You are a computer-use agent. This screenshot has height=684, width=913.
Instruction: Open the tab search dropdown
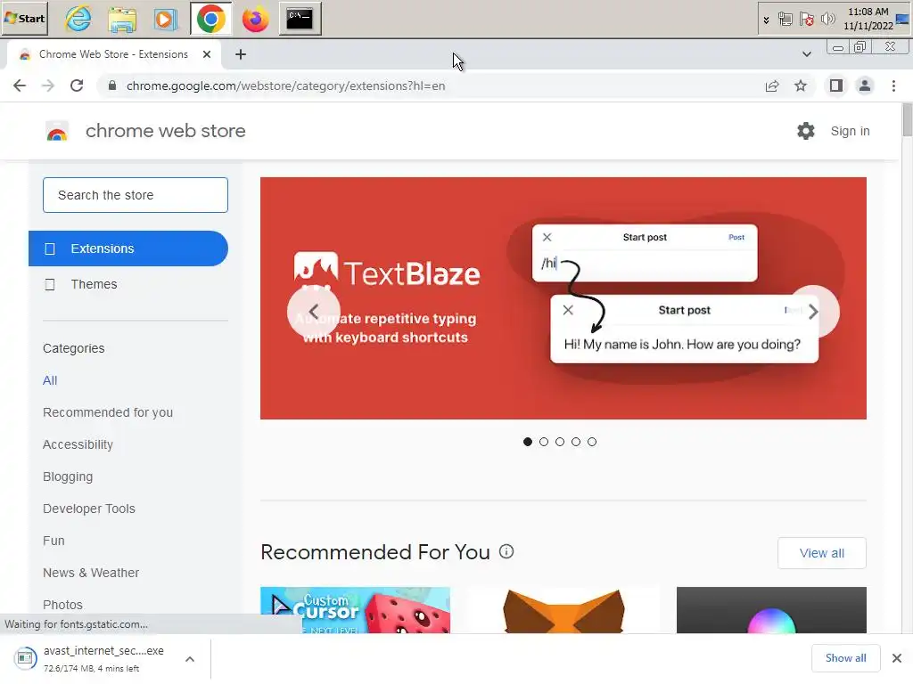[806, 54]
